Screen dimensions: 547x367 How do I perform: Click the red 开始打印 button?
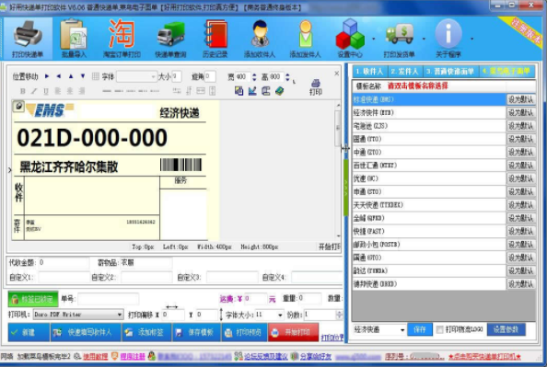(294, 332)
